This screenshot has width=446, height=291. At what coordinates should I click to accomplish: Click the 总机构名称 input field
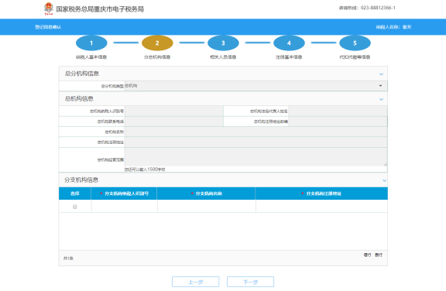tap(256, 132)
